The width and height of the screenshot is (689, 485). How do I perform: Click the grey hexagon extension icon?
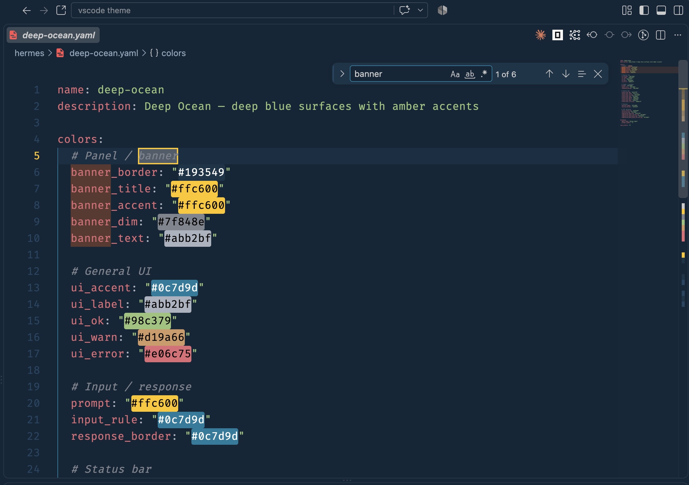coord(443,10)
